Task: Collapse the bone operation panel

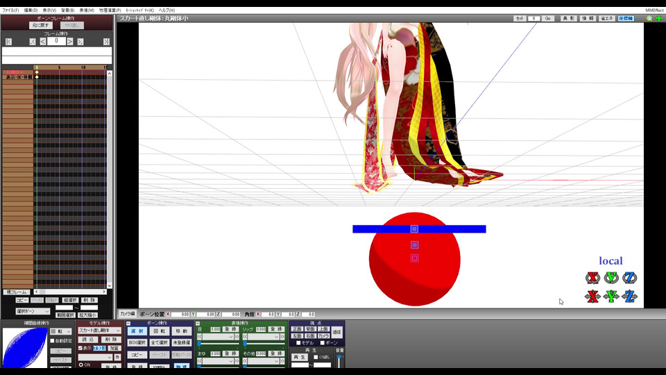Action: [128, 324]
